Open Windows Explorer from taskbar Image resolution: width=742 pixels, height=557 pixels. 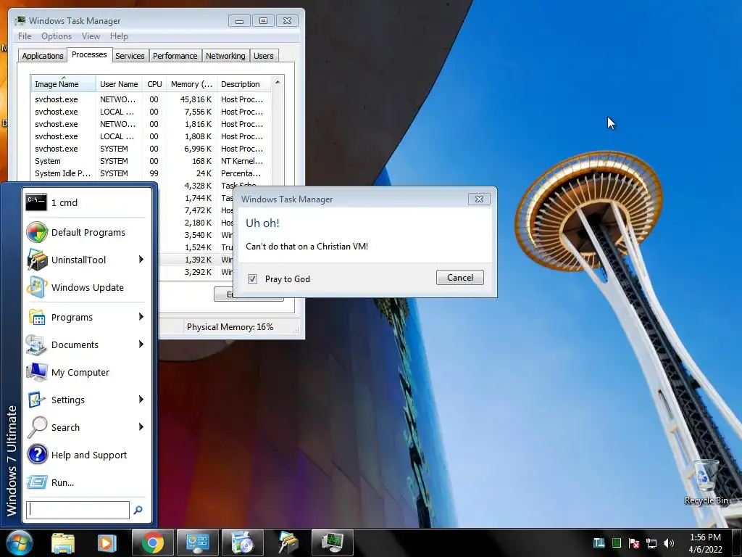coord(63,543)
